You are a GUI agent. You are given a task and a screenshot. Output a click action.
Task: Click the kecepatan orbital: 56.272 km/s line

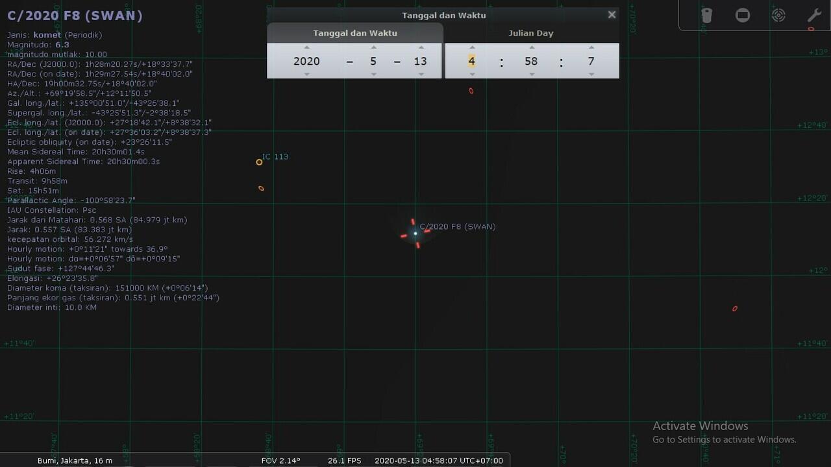click(x=70, y=239)
